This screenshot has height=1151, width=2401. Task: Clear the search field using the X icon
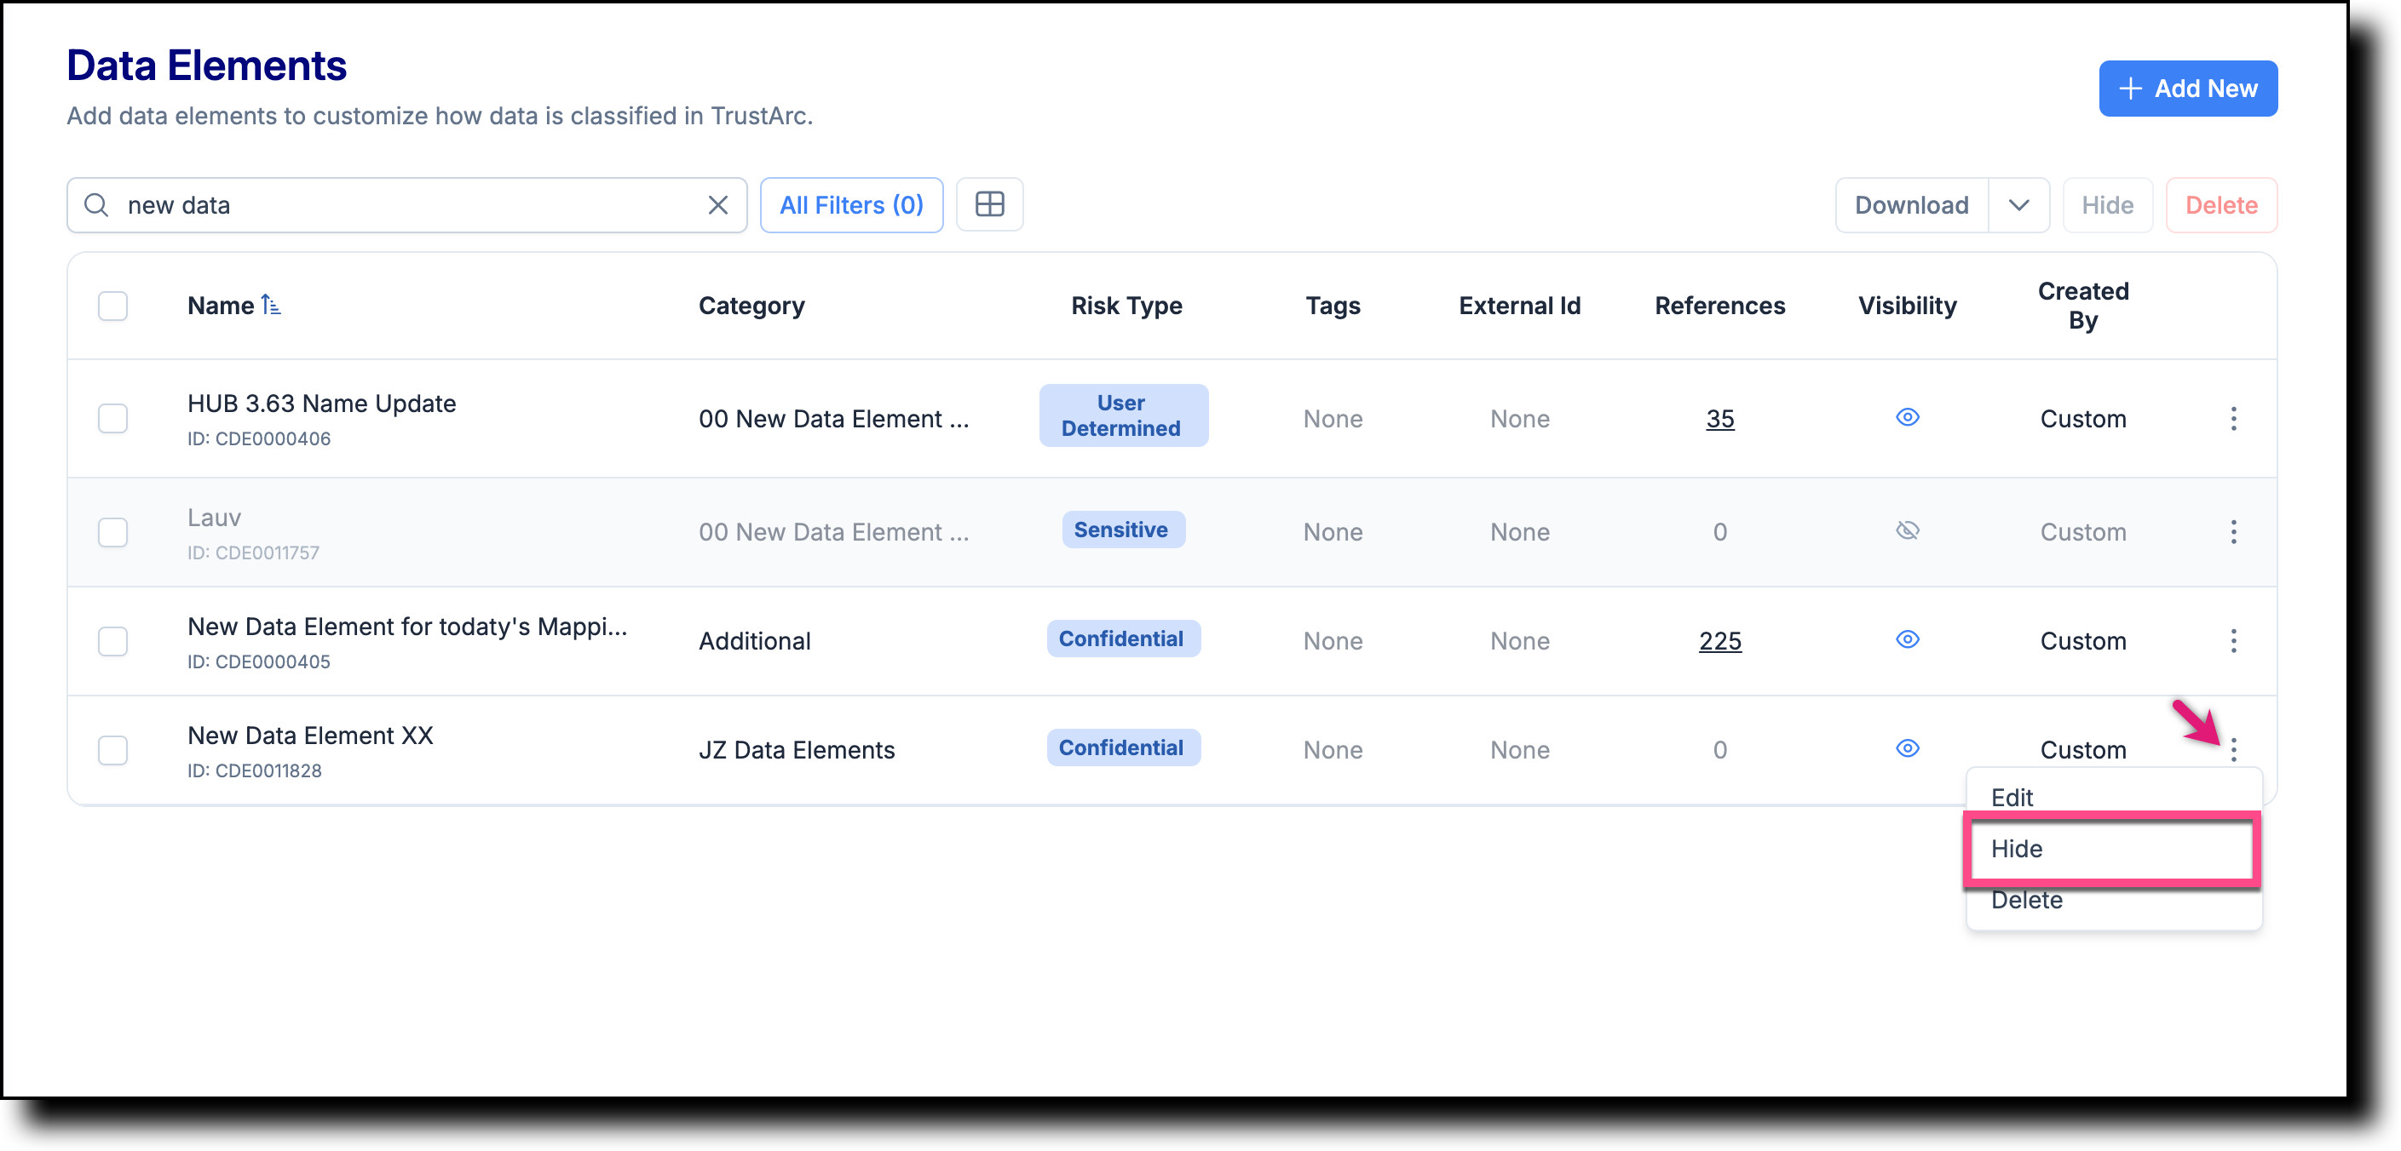point(717,205)
